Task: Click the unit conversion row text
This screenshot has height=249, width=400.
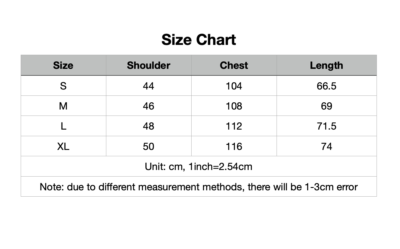Action: [198, 166]
